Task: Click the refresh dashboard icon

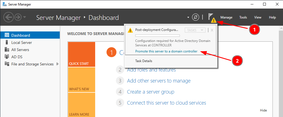Action: coord(196,17)
